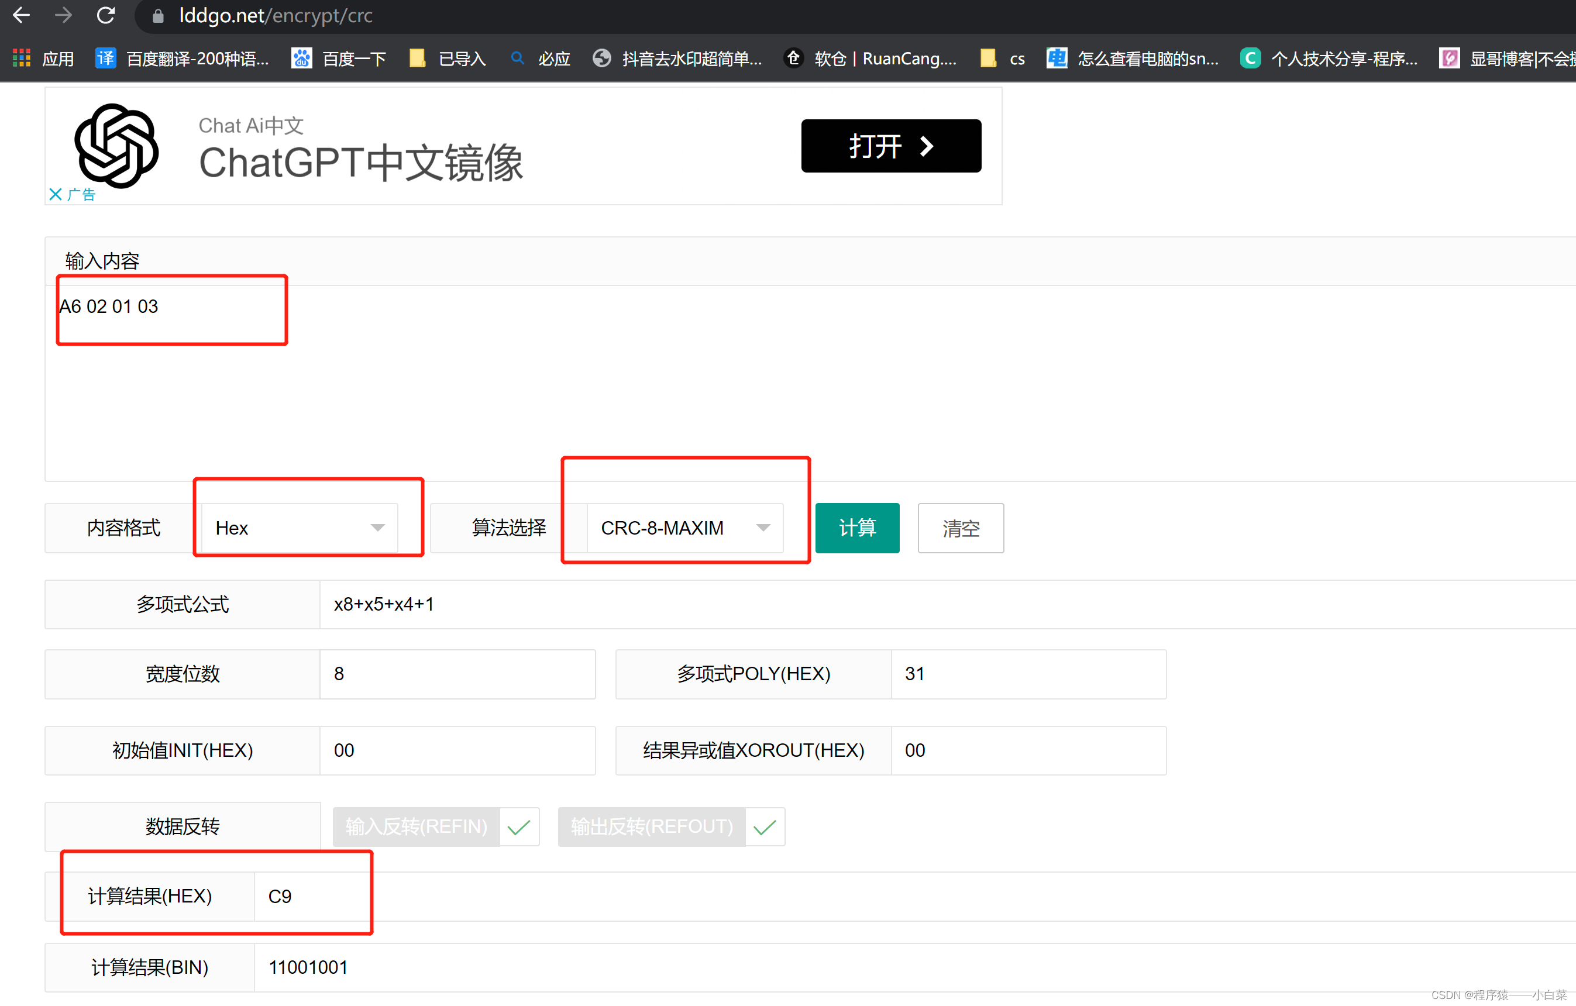This screenshot has width=1576, height=1006.
Task: Open the 显哥博客 bookmark icon
Action: (x=1450, y=57)
